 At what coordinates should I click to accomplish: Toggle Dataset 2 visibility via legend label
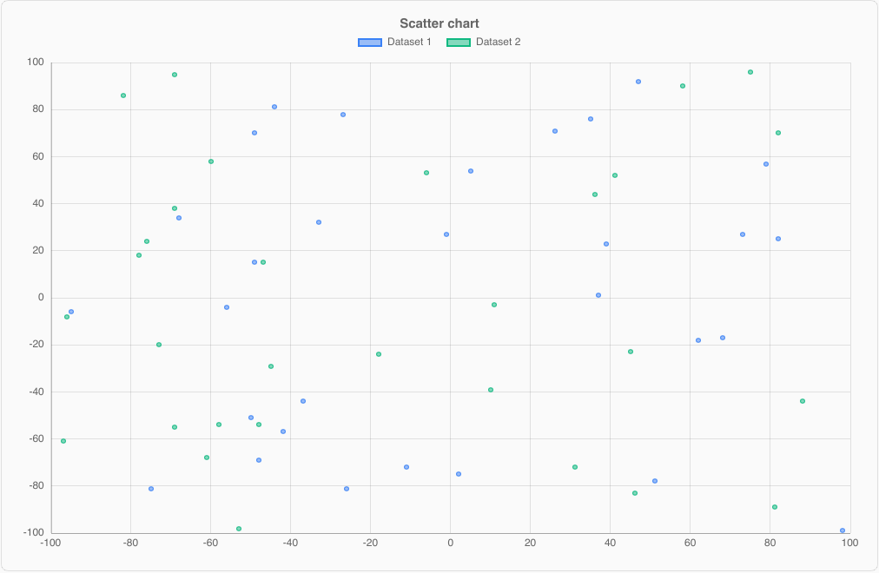[498, 42]
